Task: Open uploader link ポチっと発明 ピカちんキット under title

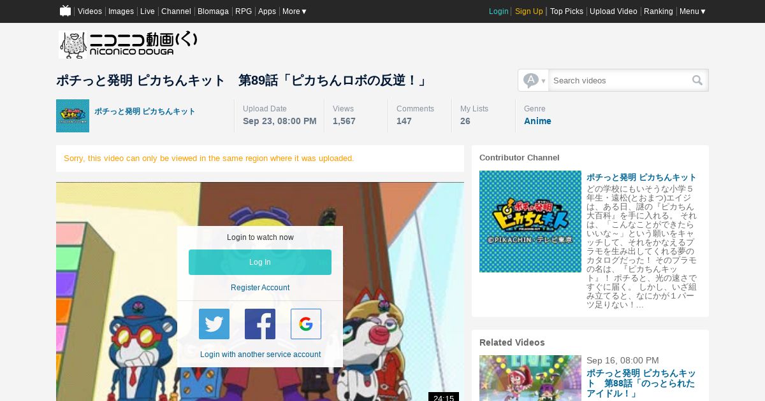Action: point(145,111)
